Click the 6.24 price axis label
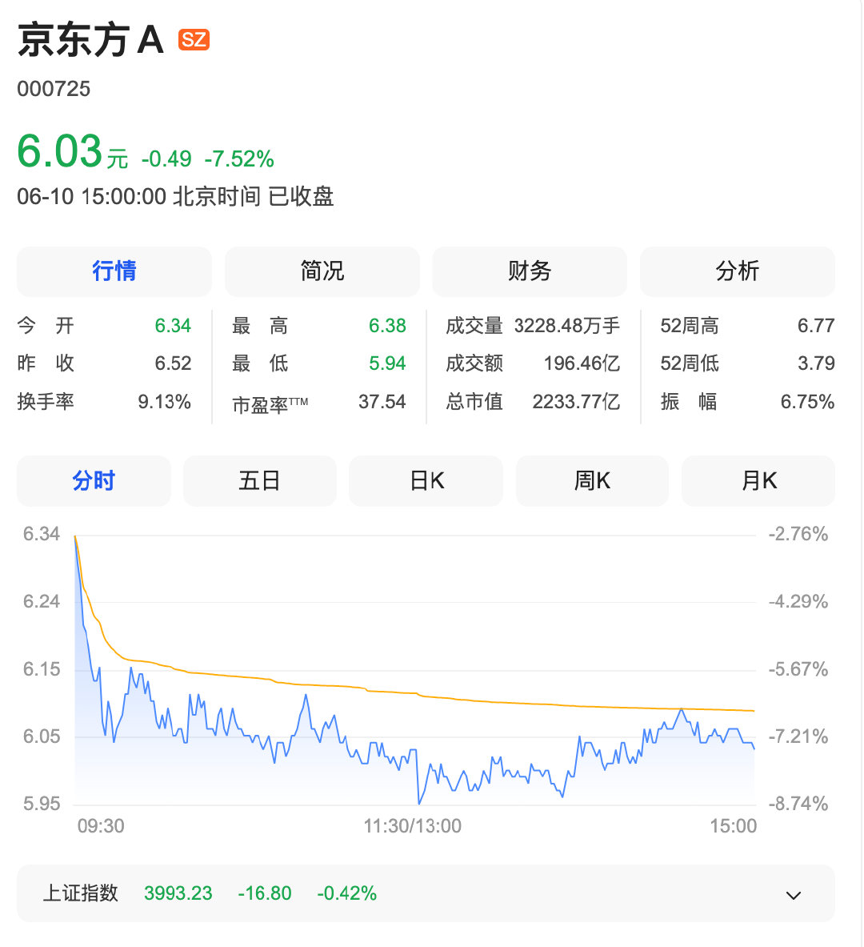864x947 pixels. (42, 601)
